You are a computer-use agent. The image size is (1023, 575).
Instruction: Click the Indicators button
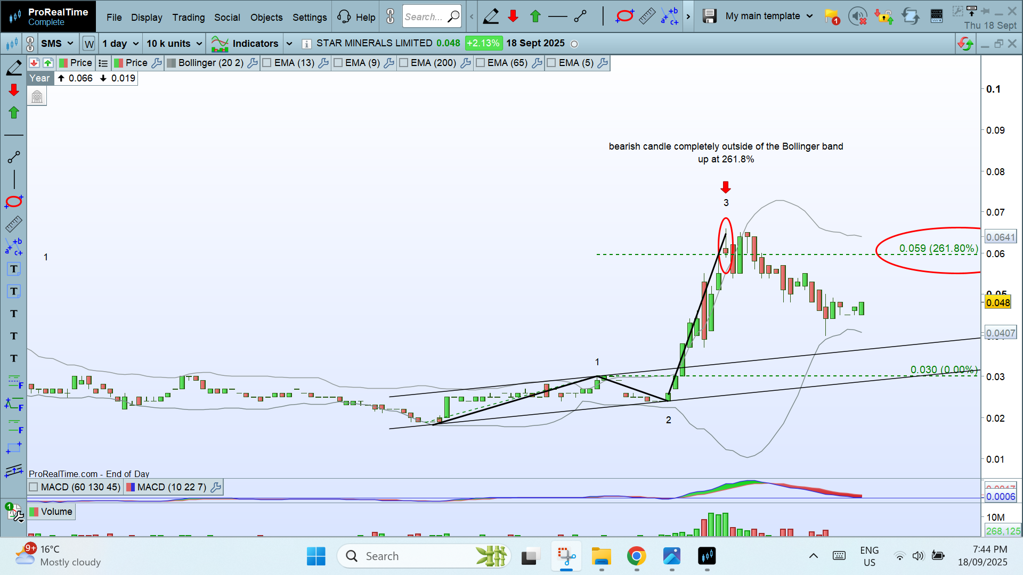coord(245,44)
